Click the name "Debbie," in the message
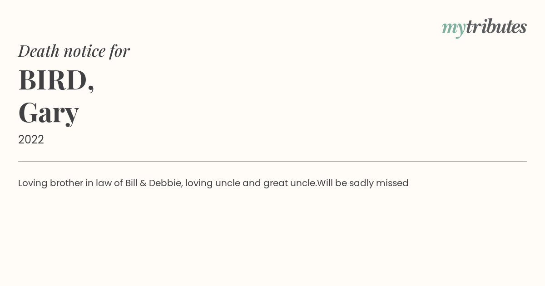 pyautogui.click(x=166, y=183)
